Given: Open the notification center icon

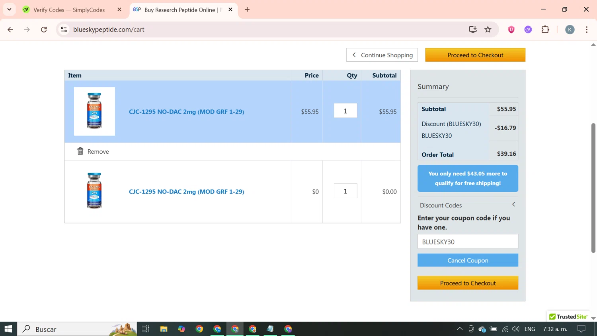Looking at the screenshot, I should click(x=581, y=329).
